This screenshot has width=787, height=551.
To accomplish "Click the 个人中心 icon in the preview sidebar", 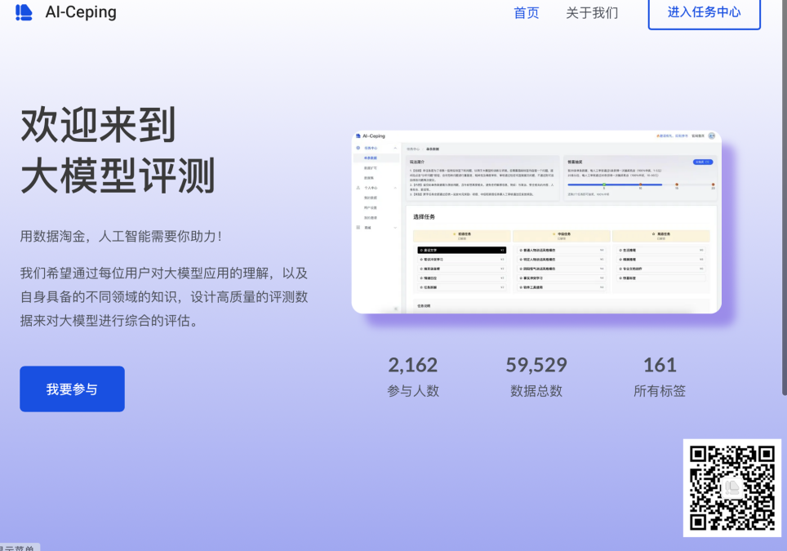I will pyautogui.click(x=358, y=187).
